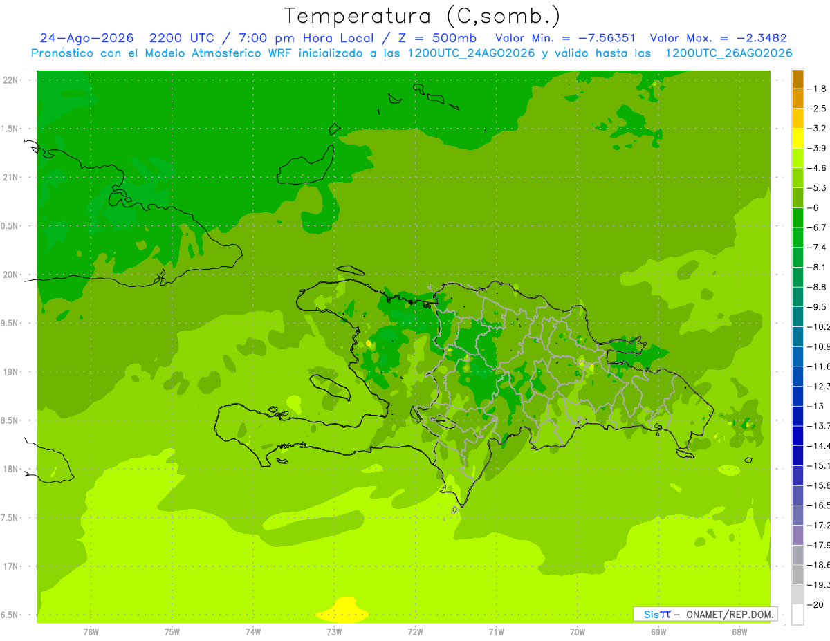Viewport: 830px width, 641px height.
Task: Click the '18N' latitude label
Action: pyautogui.click(x=11, y=469)
